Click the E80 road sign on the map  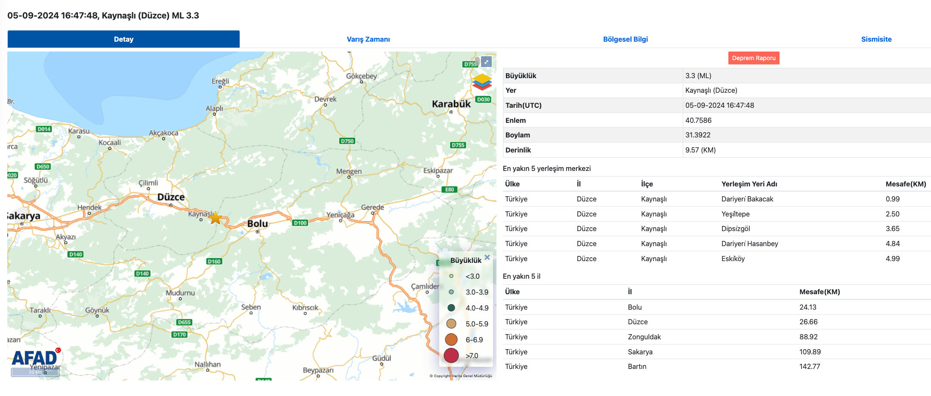[x=449, y=189]
